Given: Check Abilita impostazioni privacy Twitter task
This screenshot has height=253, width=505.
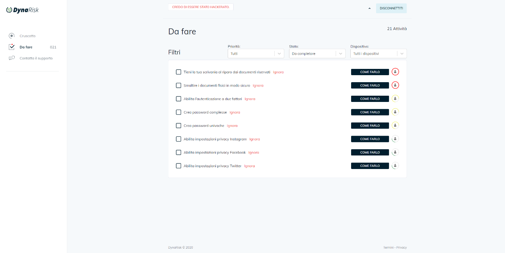Looking at the screenshot, I should [x=178, y=166].
